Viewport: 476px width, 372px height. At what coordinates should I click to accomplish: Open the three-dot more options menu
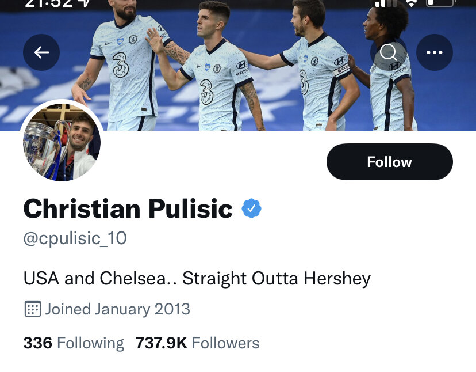[435, 52]
